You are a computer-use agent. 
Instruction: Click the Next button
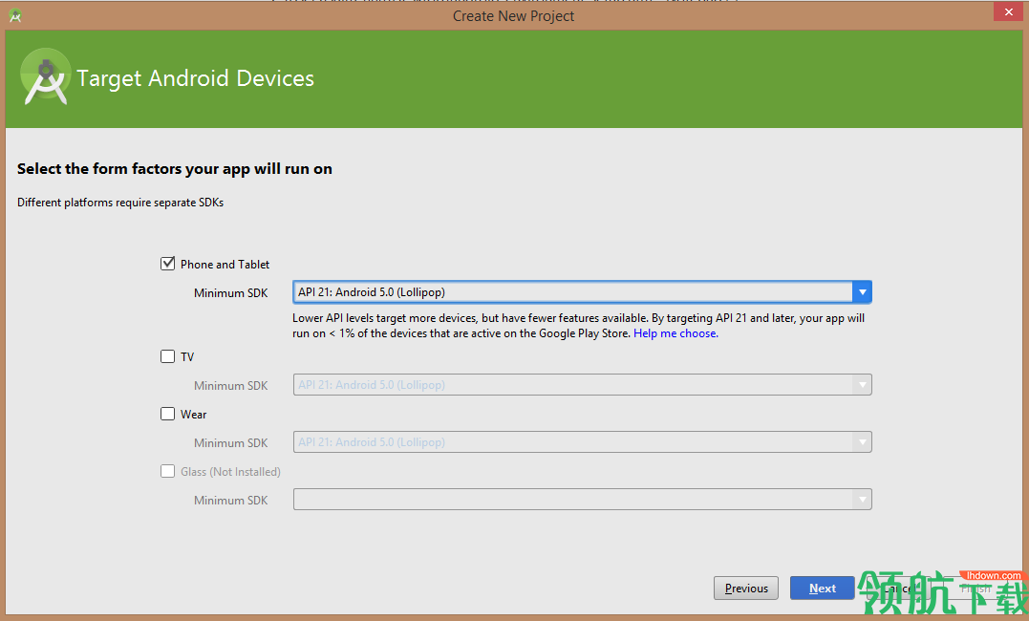coord(822,588)
